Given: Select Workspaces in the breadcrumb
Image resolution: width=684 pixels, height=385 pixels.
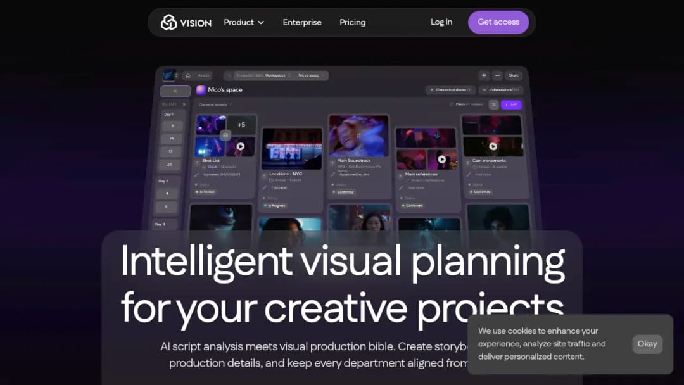Looking at the screenshot, I should click(x=275, y=75).
